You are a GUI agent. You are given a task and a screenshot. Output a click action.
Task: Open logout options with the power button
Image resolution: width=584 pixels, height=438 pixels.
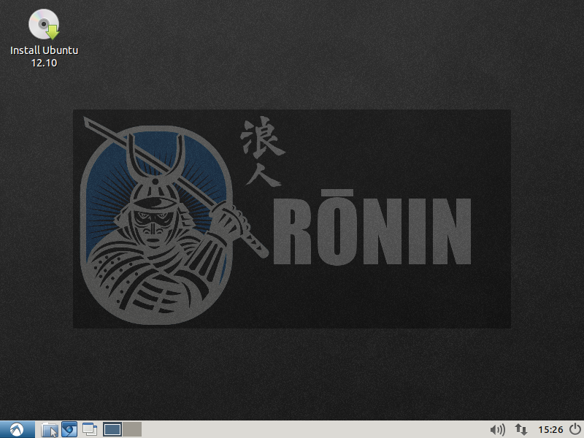tap(574, 429)
